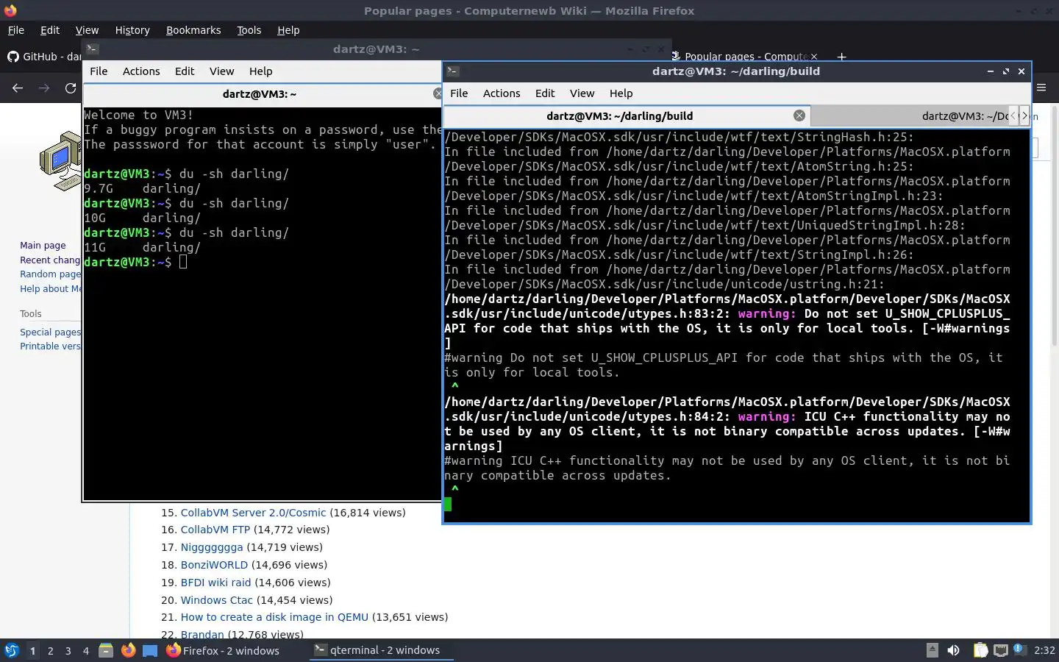Go to wiki Main page sidebar link
1059x662 pixels.
[x=43, y=246]
